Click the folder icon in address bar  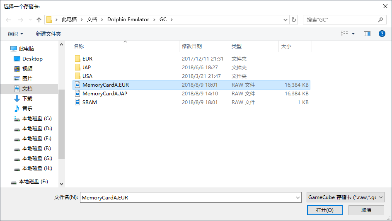tap(49, 19)
